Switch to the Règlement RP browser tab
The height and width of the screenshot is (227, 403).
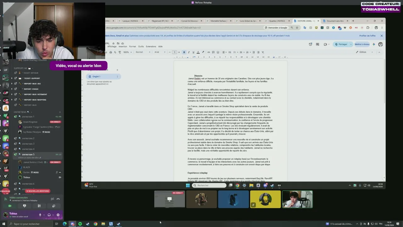(x=160, y=21)
